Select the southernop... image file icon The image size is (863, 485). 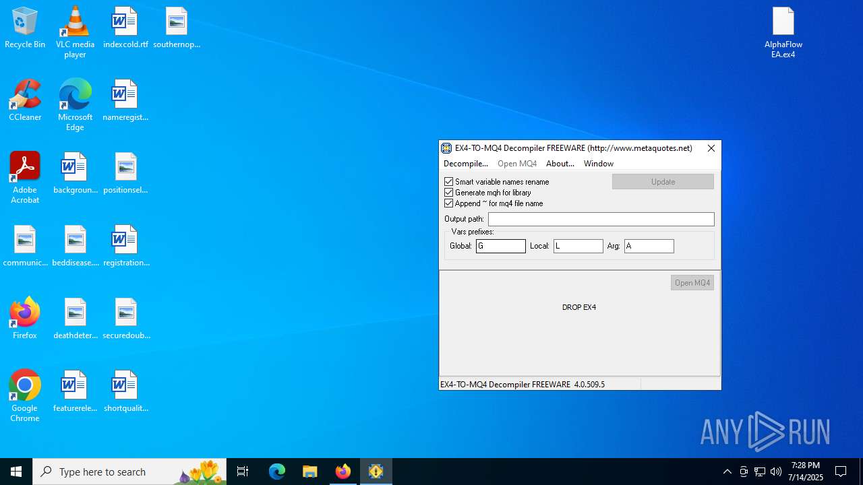click(177, 28)
